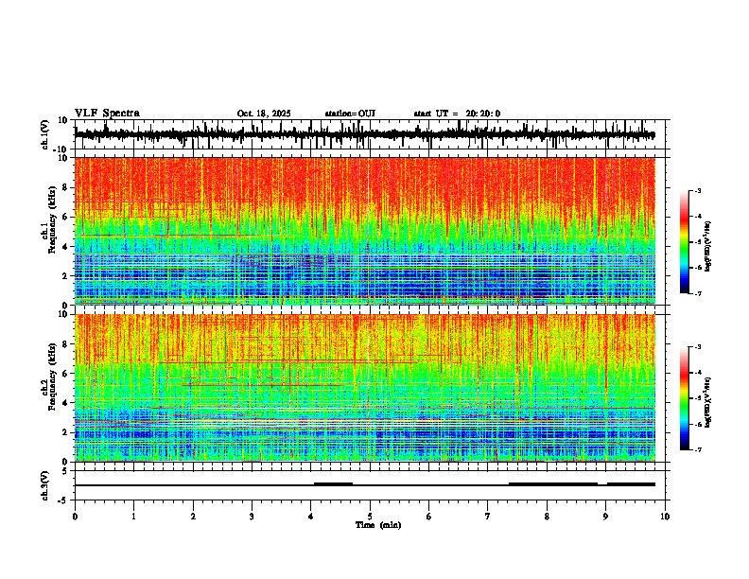Click the "4" kHz tick on ch.1 frequency axis
The image size is (749, 579).
(x=66, y=247)
